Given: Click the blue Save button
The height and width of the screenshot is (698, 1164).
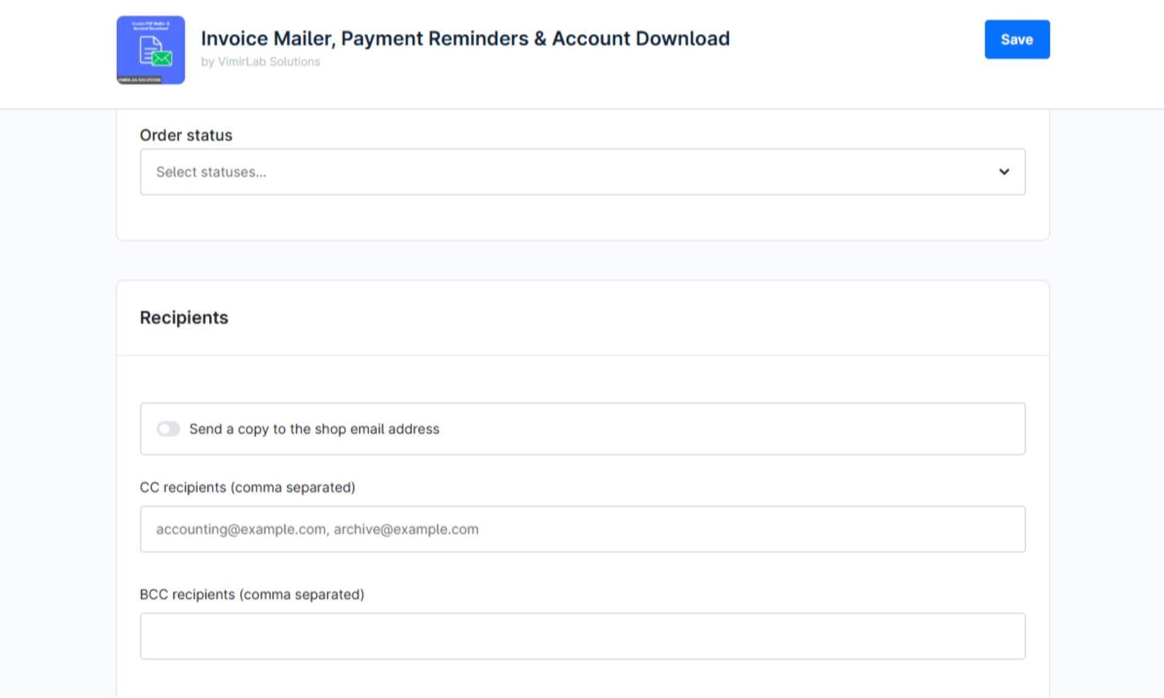Looking at the screenshot, I should [x=1017, y=39].
